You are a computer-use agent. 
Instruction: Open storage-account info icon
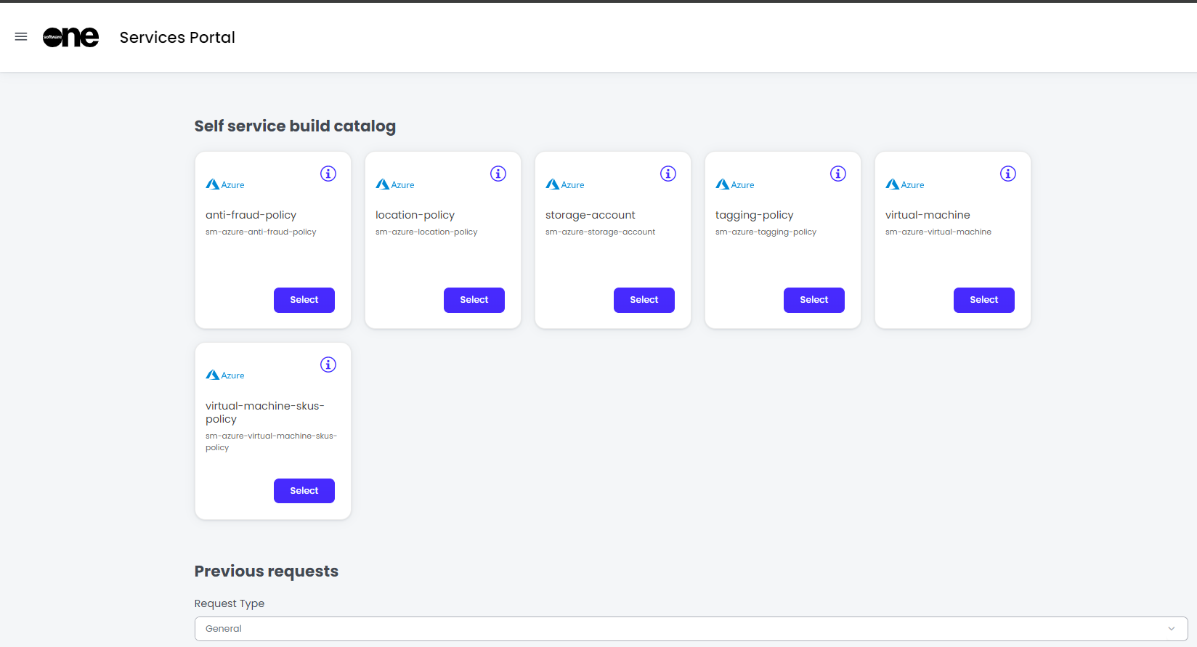668,174
